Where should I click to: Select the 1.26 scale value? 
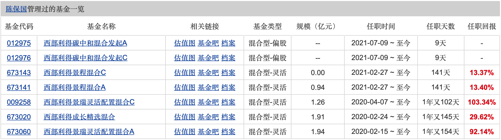(x=318, y=102)
